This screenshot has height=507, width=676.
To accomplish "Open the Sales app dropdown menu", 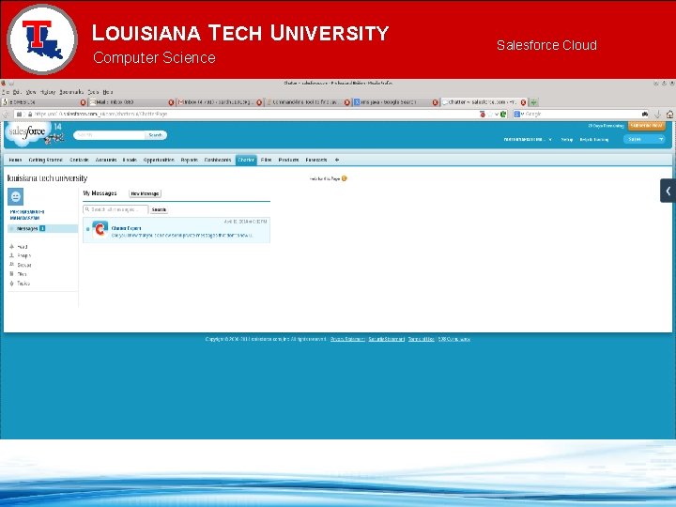I will click(x=644, y=139).
